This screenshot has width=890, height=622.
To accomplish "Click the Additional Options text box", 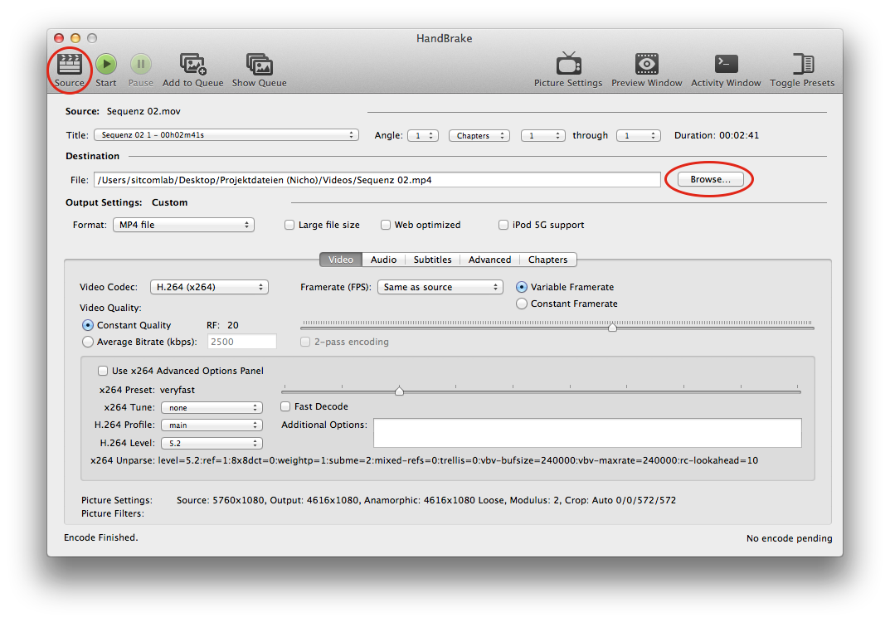I will pos(587,433).
